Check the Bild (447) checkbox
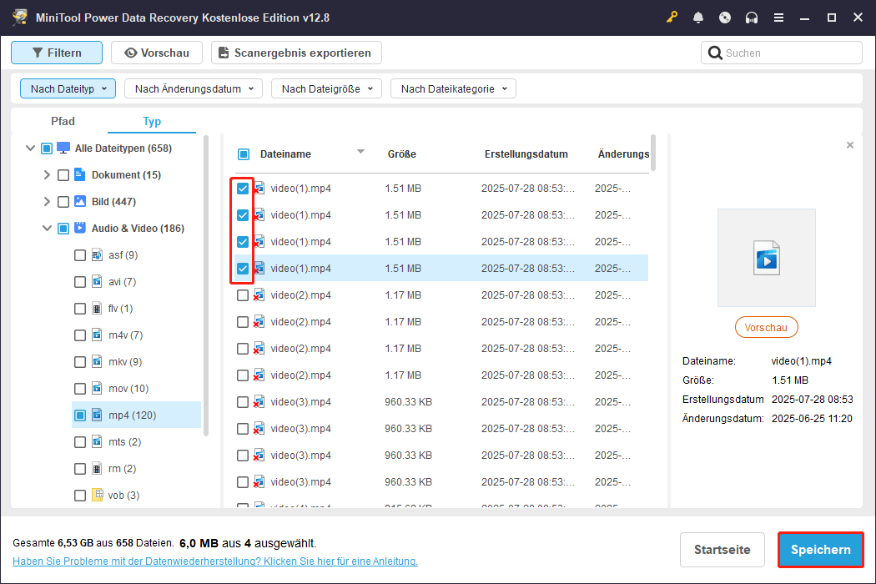 coord(63,202)
